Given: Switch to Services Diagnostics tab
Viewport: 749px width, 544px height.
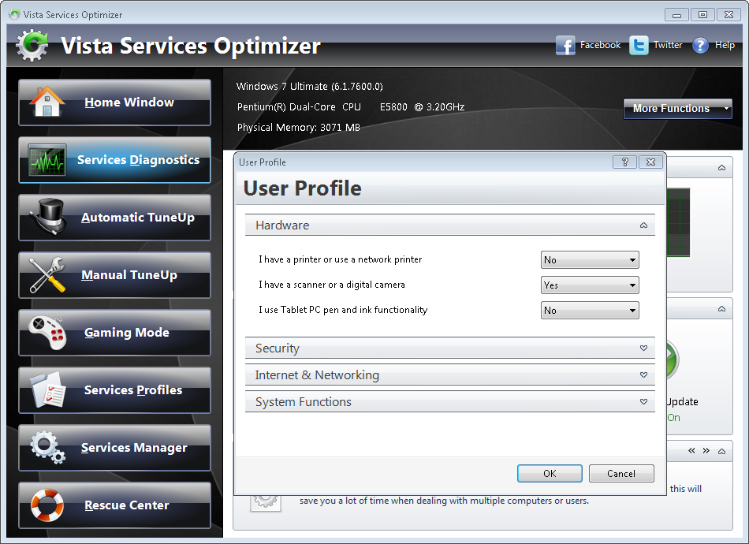Looking at the screenshot, I should click(114, 160).
